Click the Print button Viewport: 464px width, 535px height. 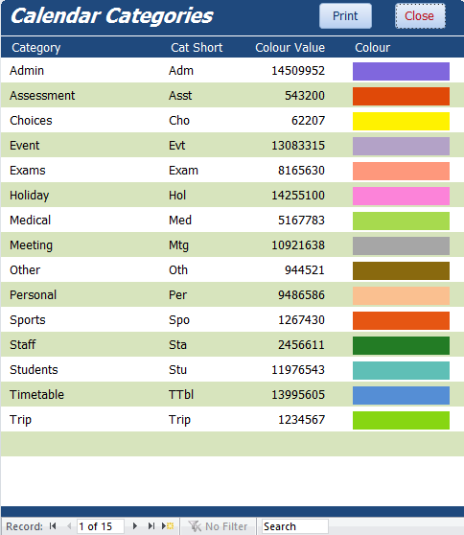(345, 16)
